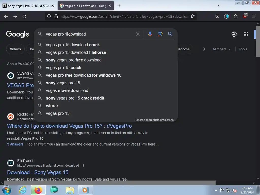Viewport: 260px width, 195px height.
Task: Open Windows Explorer folder from taskbar
Action: 70,190
